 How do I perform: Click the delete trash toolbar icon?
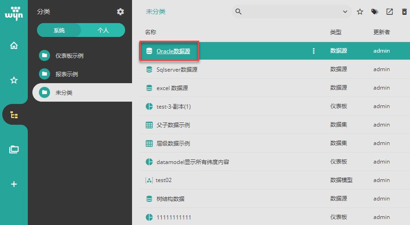tap(404, 12)
